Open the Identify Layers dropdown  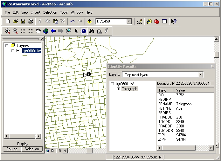coord(200,75)
